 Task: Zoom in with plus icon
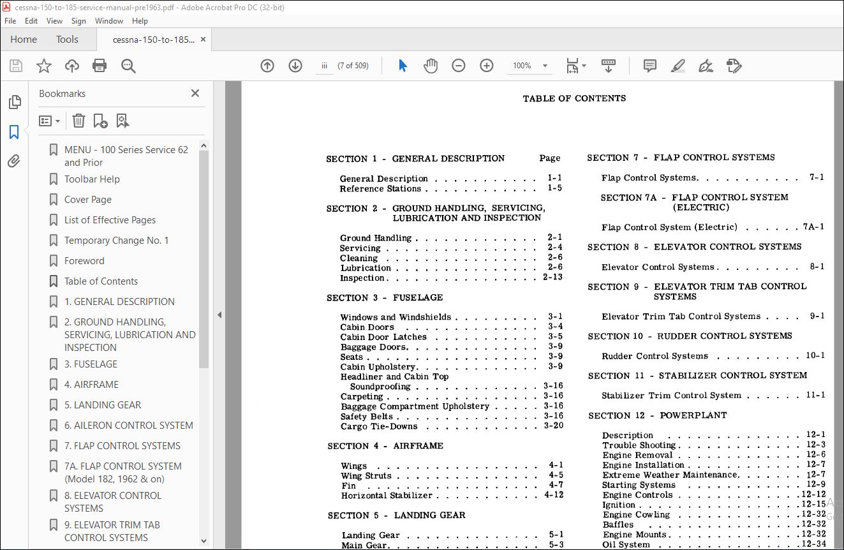click(x=487, y=66)
